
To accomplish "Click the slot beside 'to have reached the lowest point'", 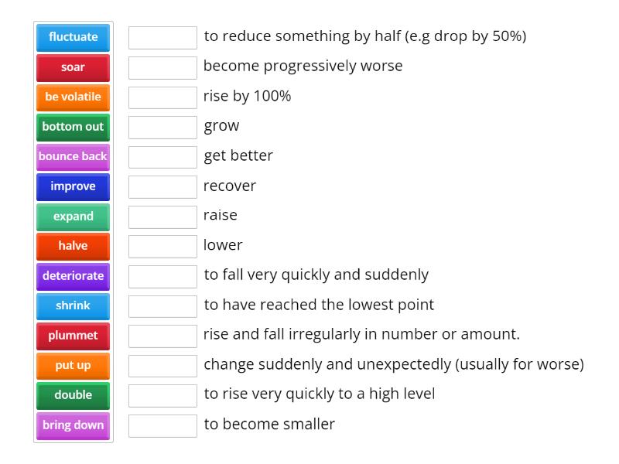I will pyautogui.click(x=162, y=306).
